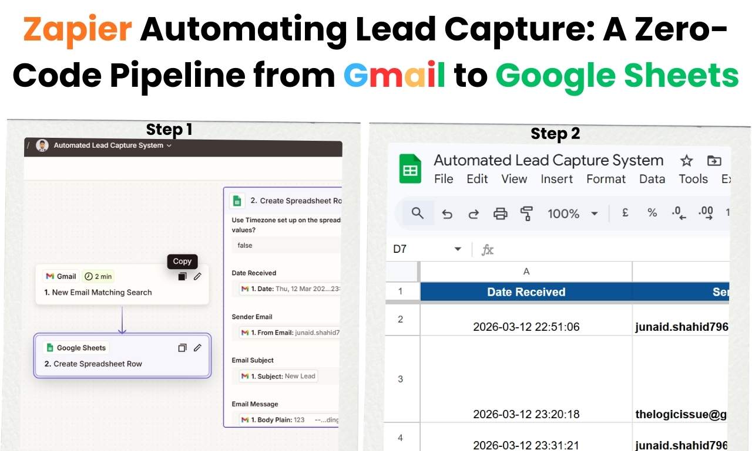Open the View menu
Viewport: 752px width, 451px height.
point(514,179)
